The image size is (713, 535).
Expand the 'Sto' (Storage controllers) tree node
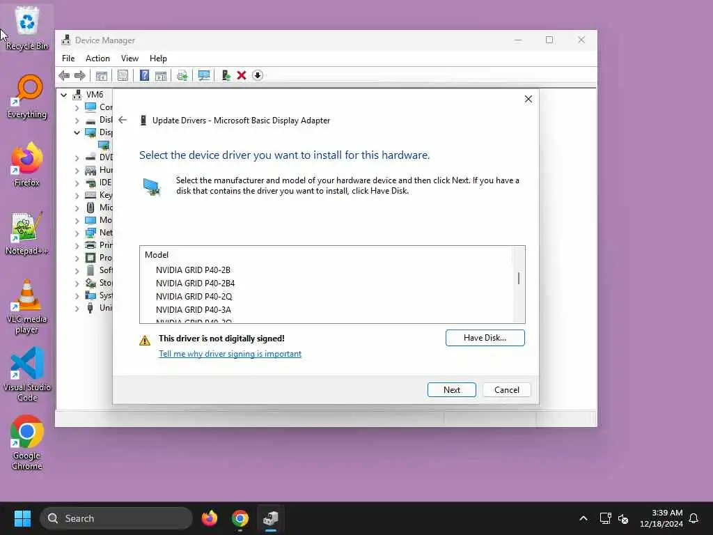[x=77, y=283]
